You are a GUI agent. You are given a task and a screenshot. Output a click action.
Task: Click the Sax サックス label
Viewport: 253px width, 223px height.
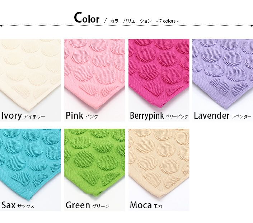tap(18, 205)
